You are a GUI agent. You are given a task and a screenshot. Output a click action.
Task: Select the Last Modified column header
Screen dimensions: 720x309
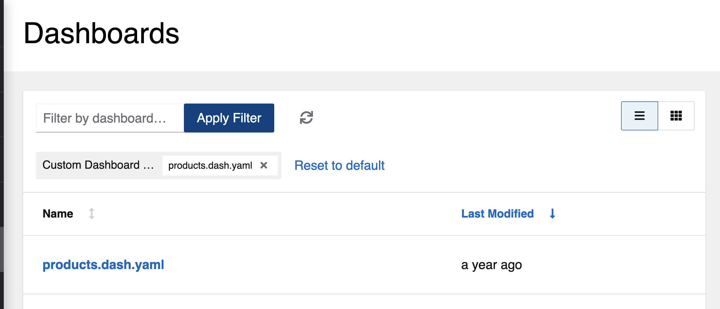point(498,214)
